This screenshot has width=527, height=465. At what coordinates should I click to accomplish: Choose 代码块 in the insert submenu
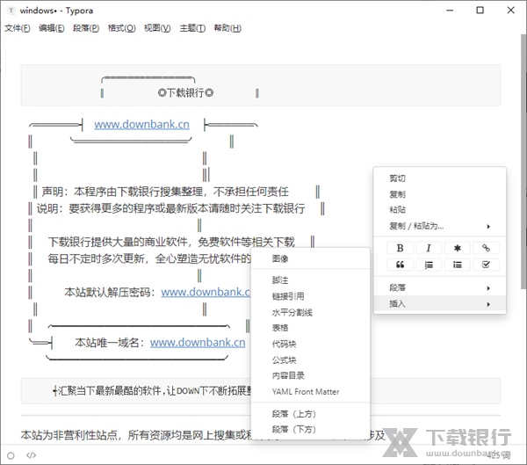[284, 344]
